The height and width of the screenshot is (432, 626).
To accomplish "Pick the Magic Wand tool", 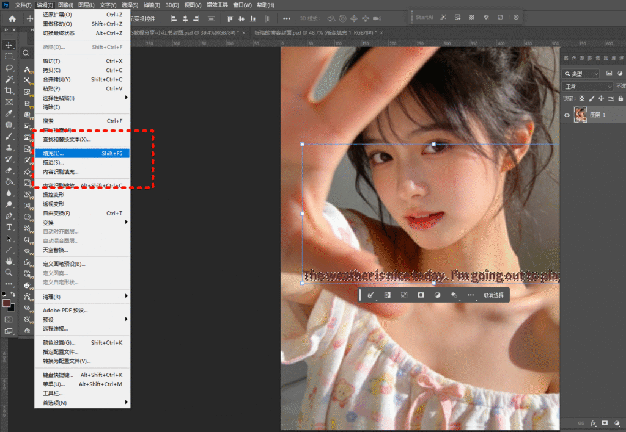I will click(x=9, y=79).
